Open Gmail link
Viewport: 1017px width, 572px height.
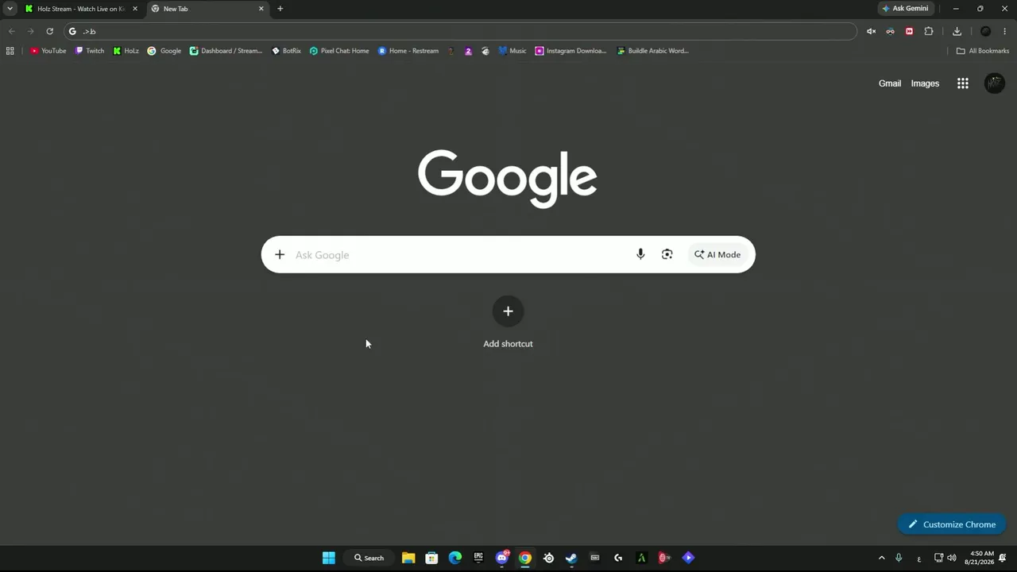click(x=890, y=83)
